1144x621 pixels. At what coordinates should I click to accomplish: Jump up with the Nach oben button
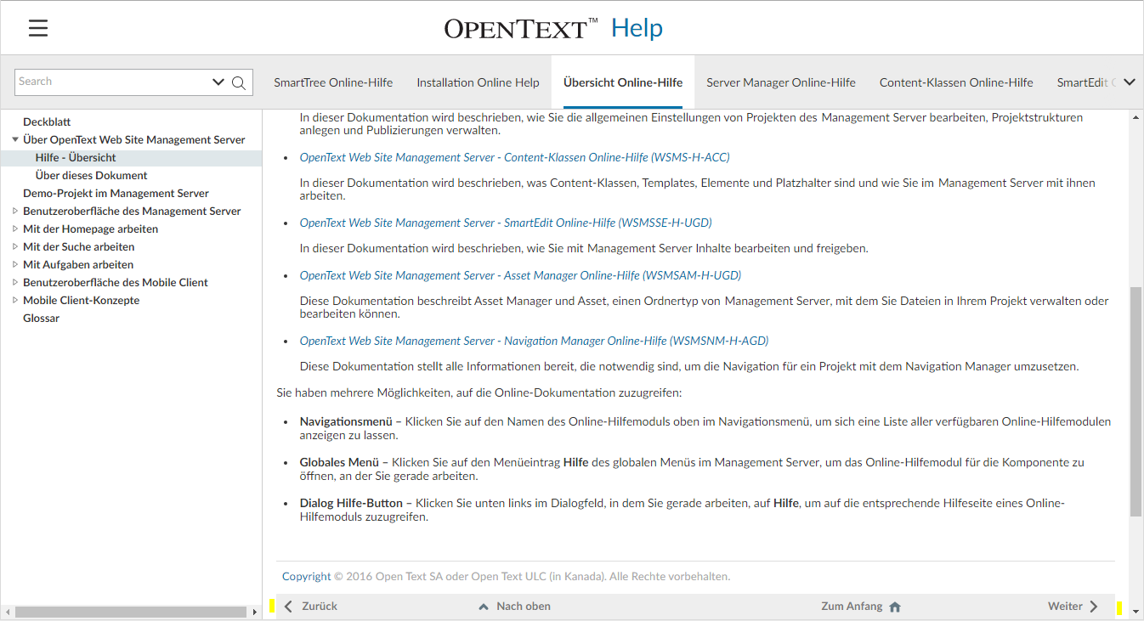tap(515, 607)
